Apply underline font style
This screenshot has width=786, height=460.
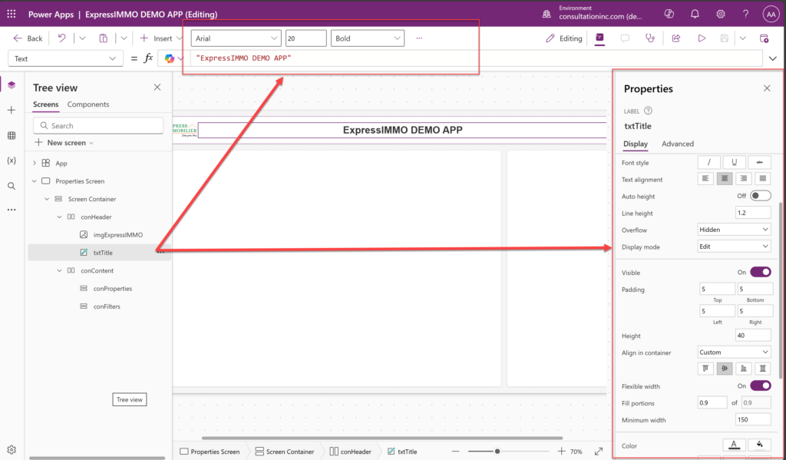735,162
